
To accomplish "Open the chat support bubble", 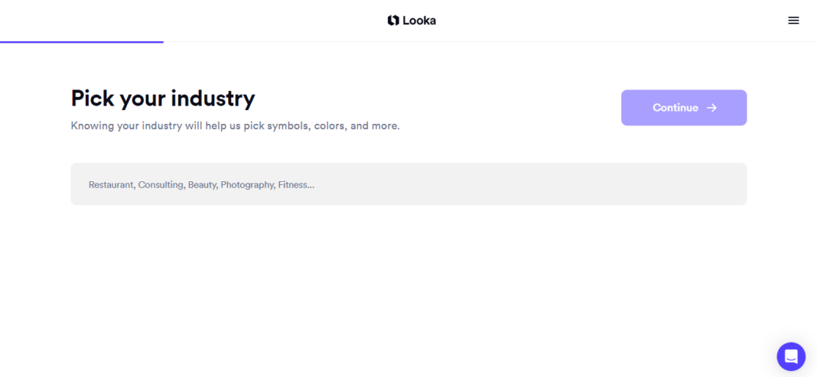I will tap(791, 356).
